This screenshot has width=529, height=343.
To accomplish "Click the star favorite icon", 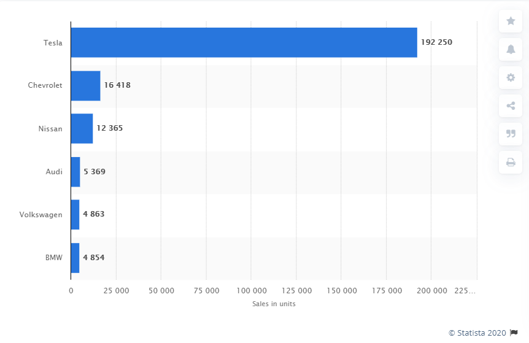I will click(511, 21).
